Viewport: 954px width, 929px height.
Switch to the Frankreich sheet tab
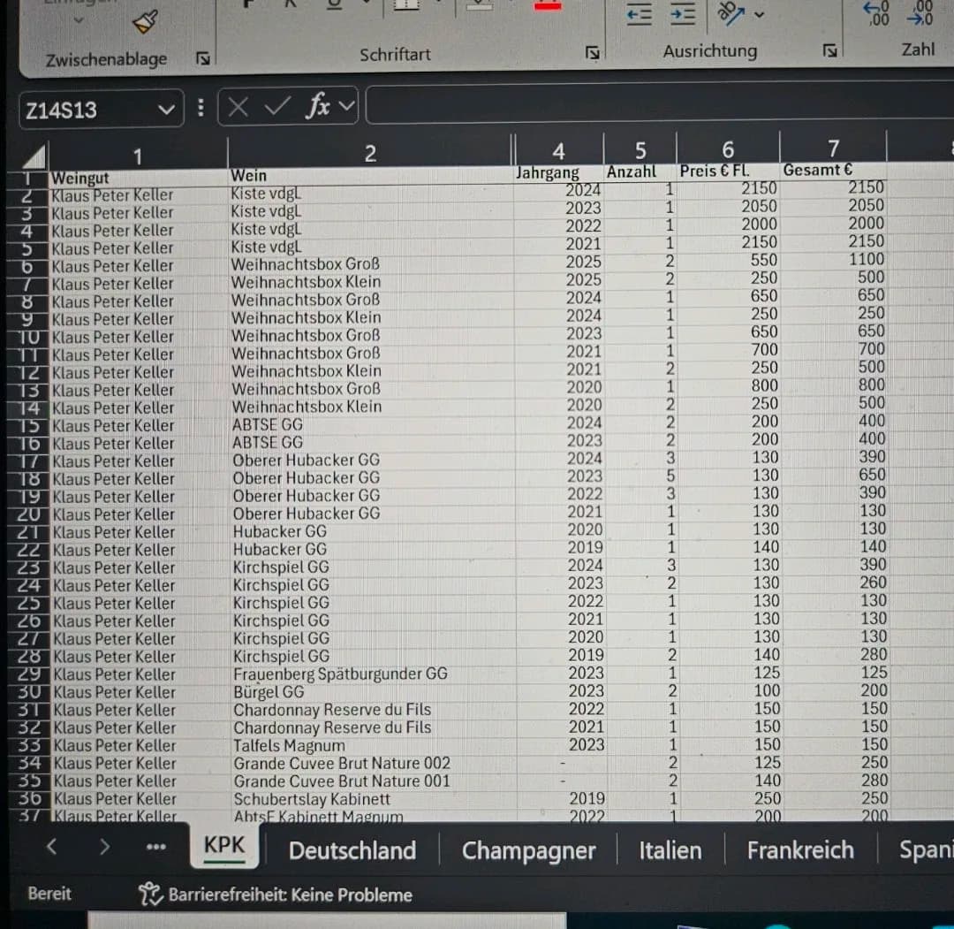click(x=800, y=849)
